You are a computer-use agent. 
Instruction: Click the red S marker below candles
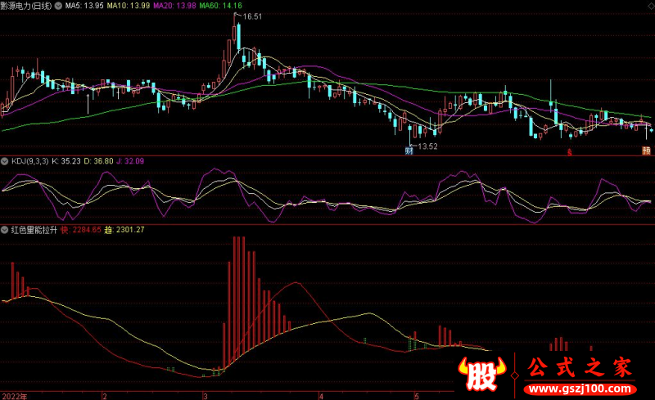coord(570,152)
